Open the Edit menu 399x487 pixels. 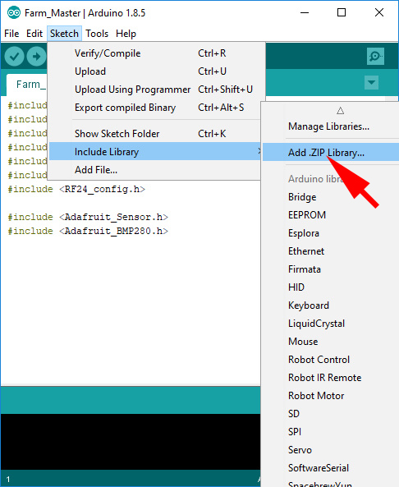pyautogui.click(x=34, y=33)
